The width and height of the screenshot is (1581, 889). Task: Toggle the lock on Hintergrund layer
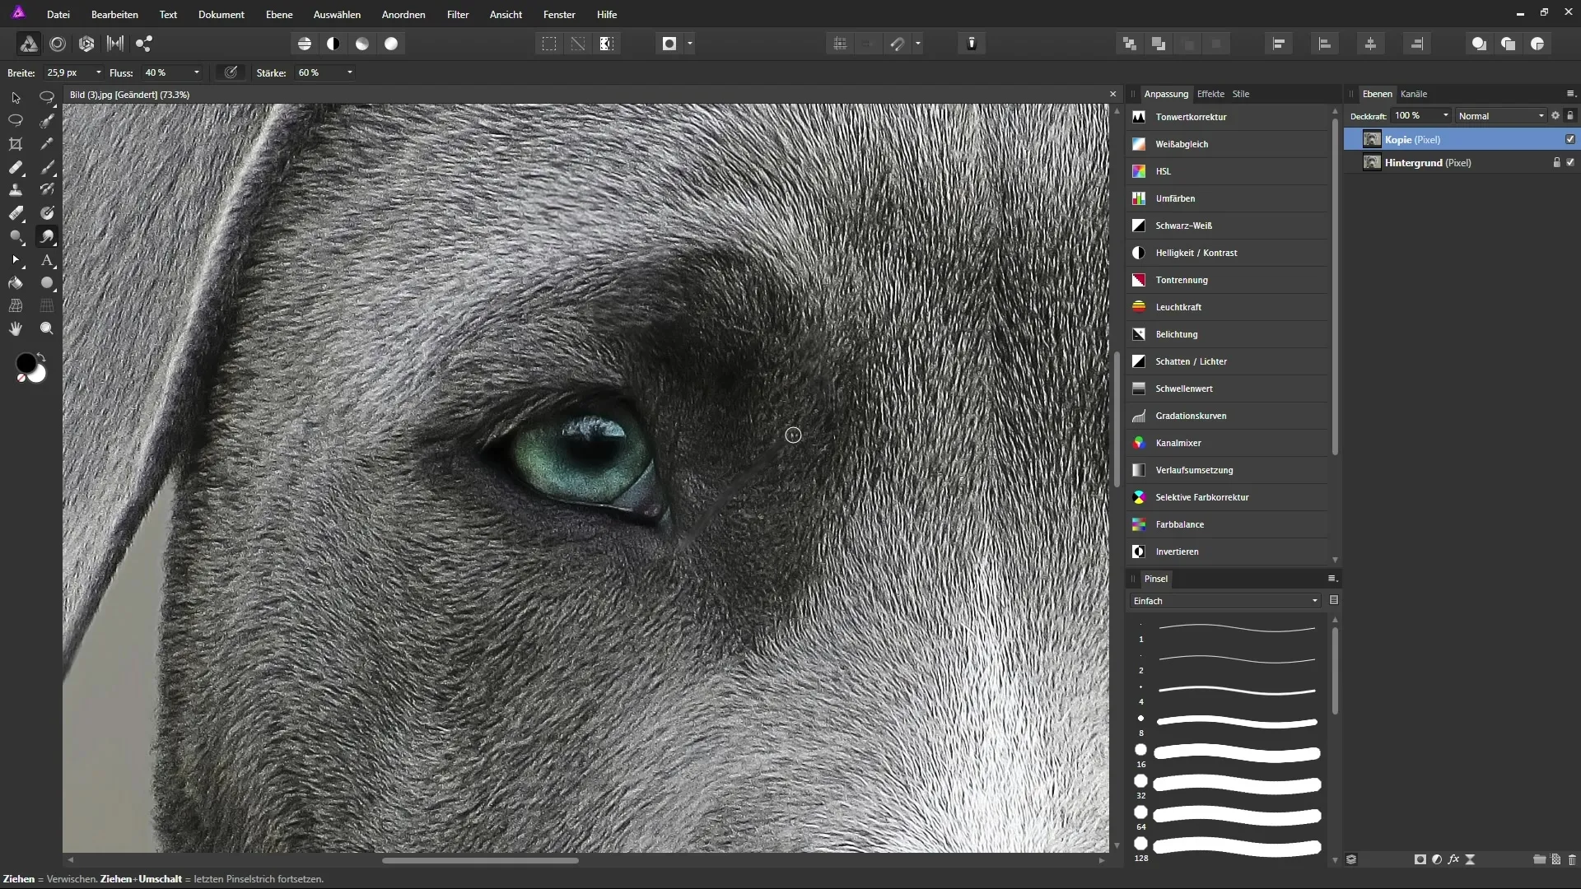pos(1556,162)
